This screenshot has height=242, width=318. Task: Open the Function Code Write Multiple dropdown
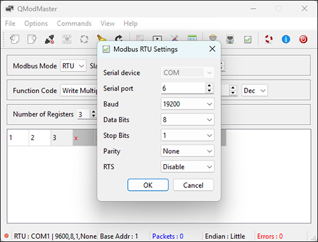pos(79,91)
